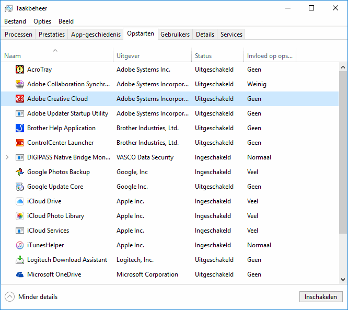Click the AcroTray startup icon
348x310 pixels.
pos(20,70)
